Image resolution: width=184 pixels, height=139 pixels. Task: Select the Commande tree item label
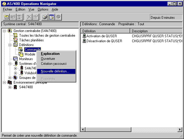pyautogui.click(x=33, y=50)
